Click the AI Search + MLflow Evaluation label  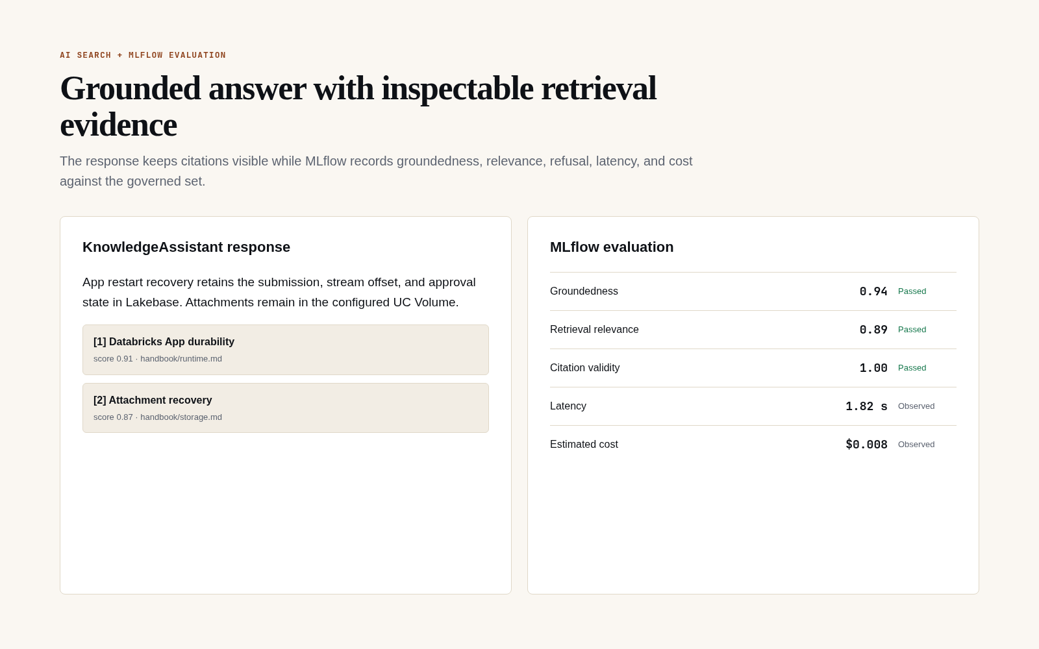pos(143,55)
